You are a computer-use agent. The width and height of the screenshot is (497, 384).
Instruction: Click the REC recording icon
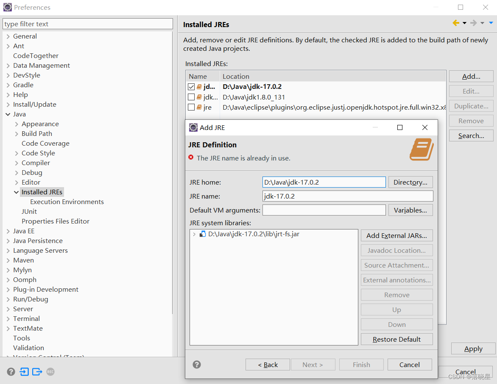50,372
